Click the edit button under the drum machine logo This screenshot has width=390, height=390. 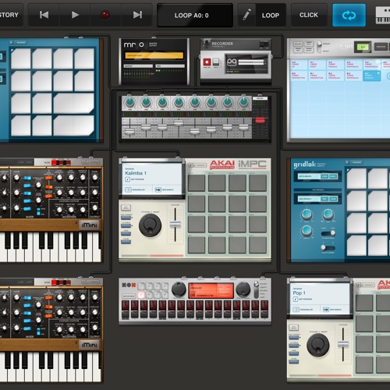[x=129, y=296]
